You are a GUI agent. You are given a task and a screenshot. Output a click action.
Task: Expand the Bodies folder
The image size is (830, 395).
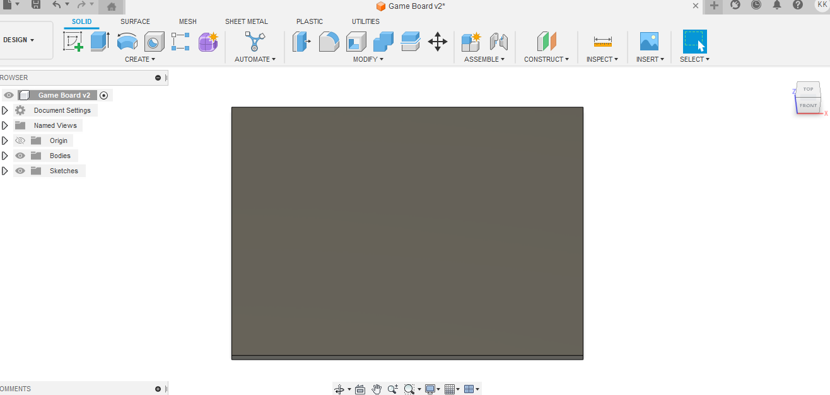[x=5, y=156]
